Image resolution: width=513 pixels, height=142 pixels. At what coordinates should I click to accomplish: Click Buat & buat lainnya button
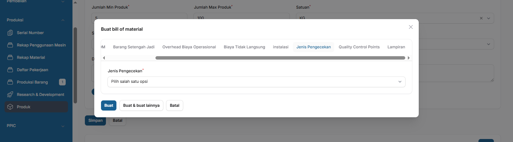141,106
